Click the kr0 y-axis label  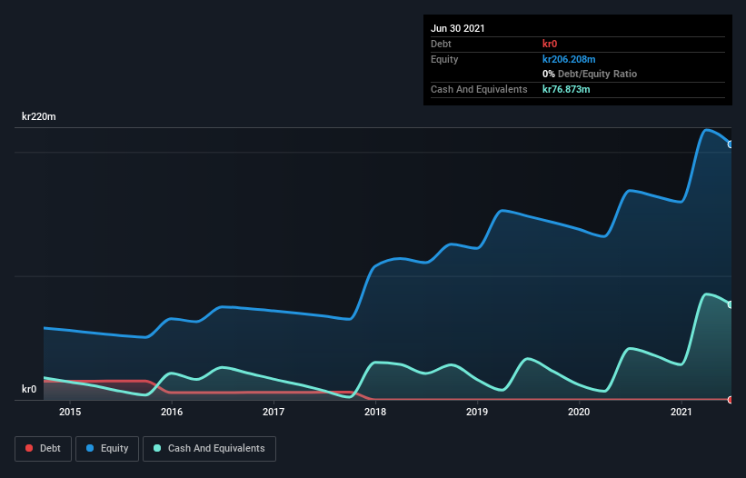29,389
